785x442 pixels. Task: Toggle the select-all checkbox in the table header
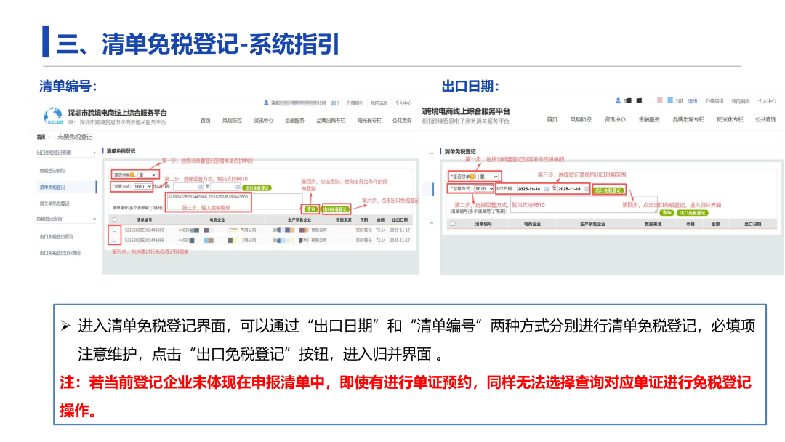114,219
